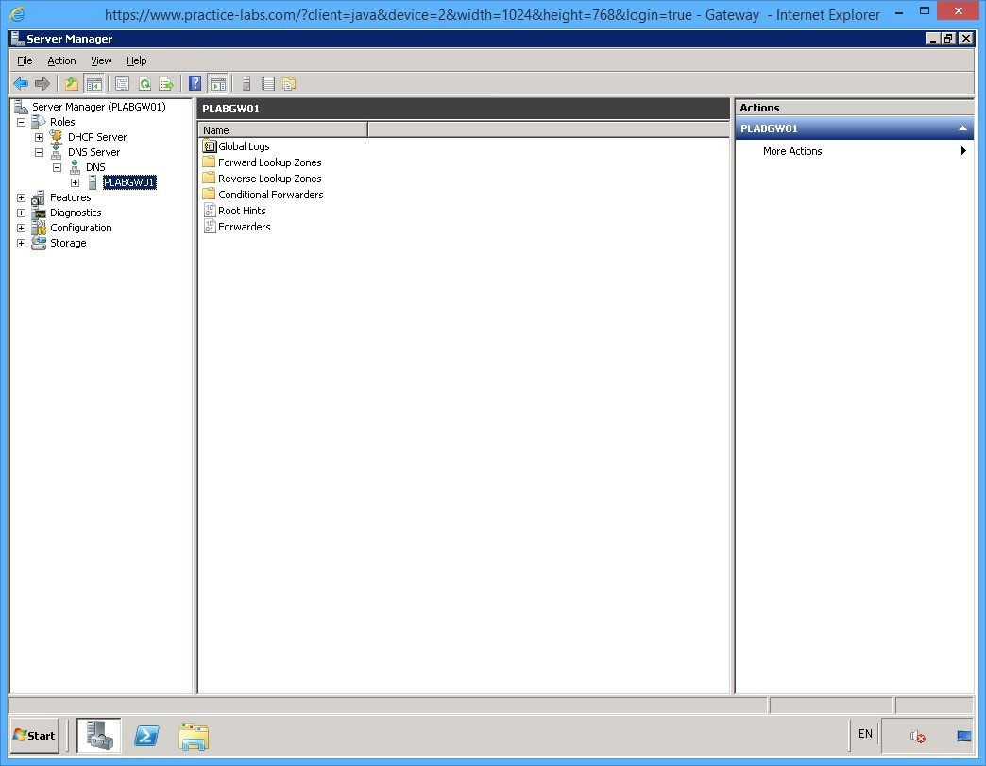Viewport: 986px width, 766px height.
Task: Toggle the Show/Hide Console Tree icon
Action: 94,83
